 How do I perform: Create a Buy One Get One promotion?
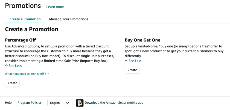point(132,70)
